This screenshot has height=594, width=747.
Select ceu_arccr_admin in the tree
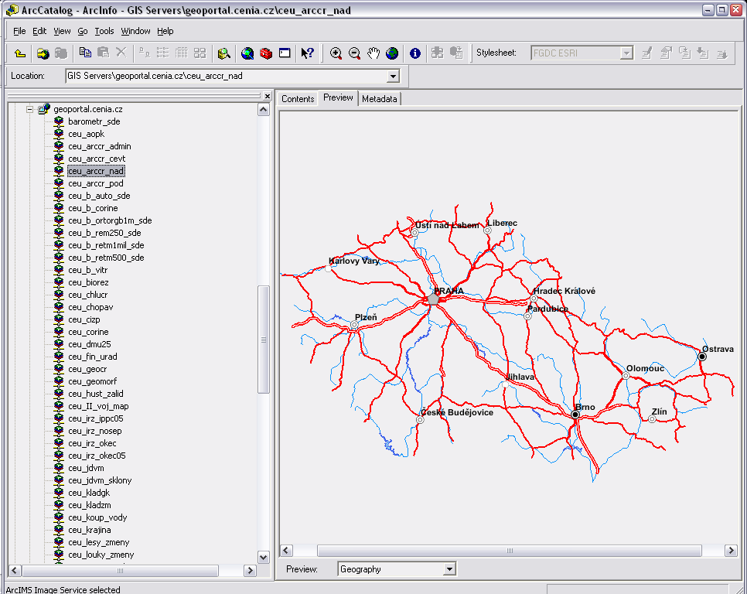pyautogui.click(x=100, y=146)
